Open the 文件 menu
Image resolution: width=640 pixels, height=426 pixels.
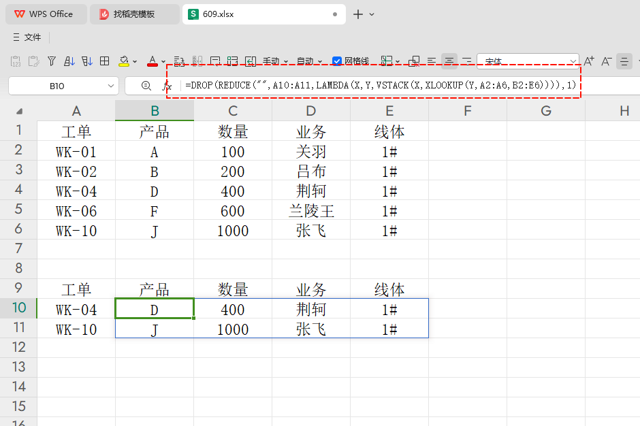(x=27, y=37)
